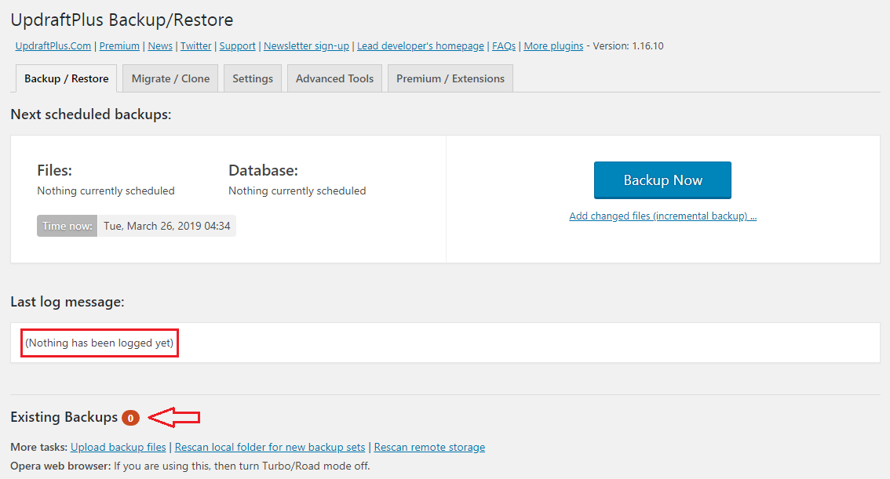Viewport: 890px width, 479px height.
Task: Go to Advanced Tools tab
Action: coord(334,78)
